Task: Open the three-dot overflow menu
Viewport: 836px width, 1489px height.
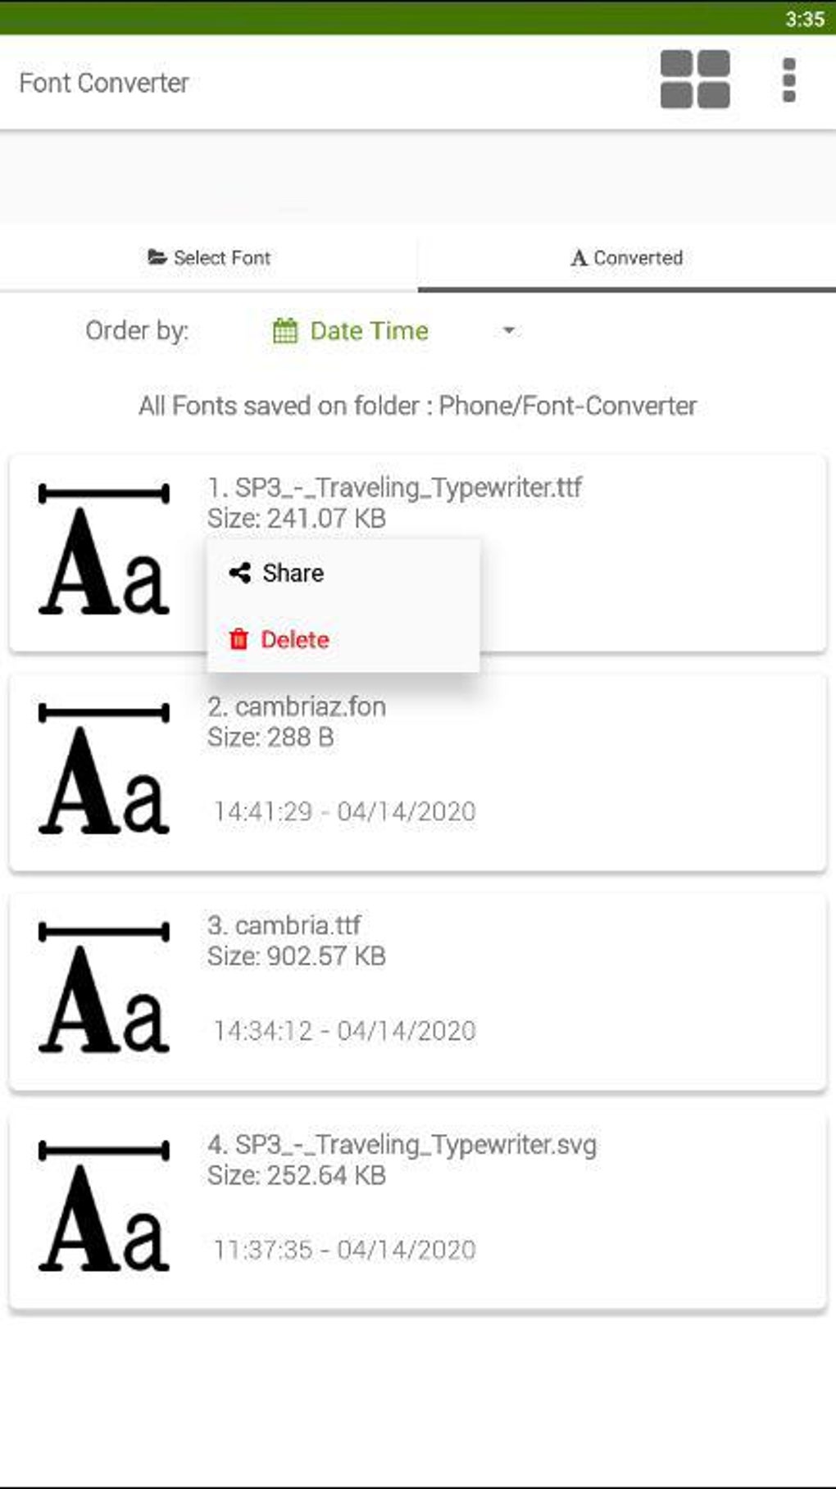Action: pyautogui.click(x=788, y=80)
